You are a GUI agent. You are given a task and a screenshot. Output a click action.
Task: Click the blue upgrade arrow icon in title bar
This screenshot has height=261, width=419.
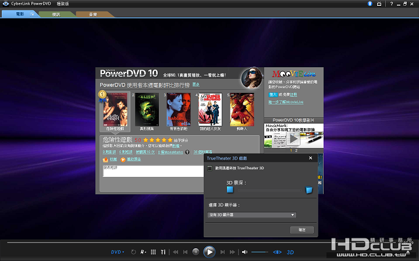tap(370, 3)
